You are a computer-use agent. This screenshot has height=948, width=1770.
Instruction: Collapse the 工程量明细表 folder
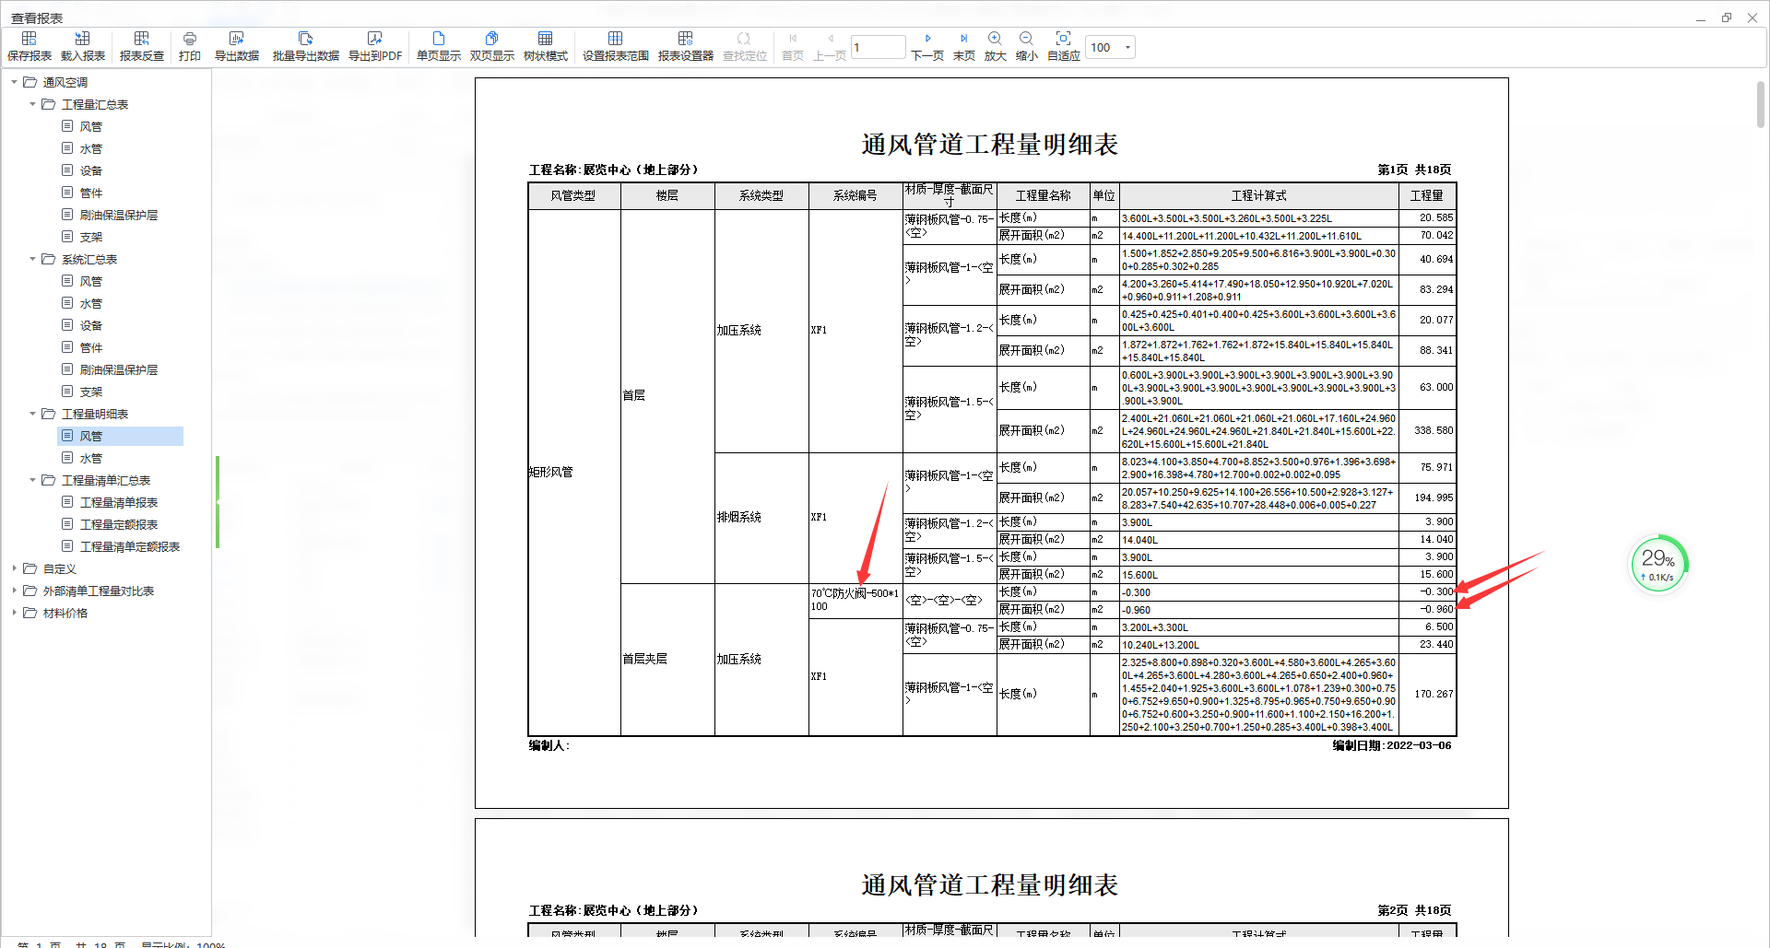click(x=32, y=414)
